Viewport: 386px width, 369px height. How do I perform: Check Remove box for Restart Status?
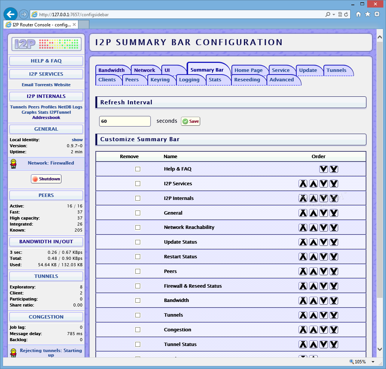(x=138, y=257)
